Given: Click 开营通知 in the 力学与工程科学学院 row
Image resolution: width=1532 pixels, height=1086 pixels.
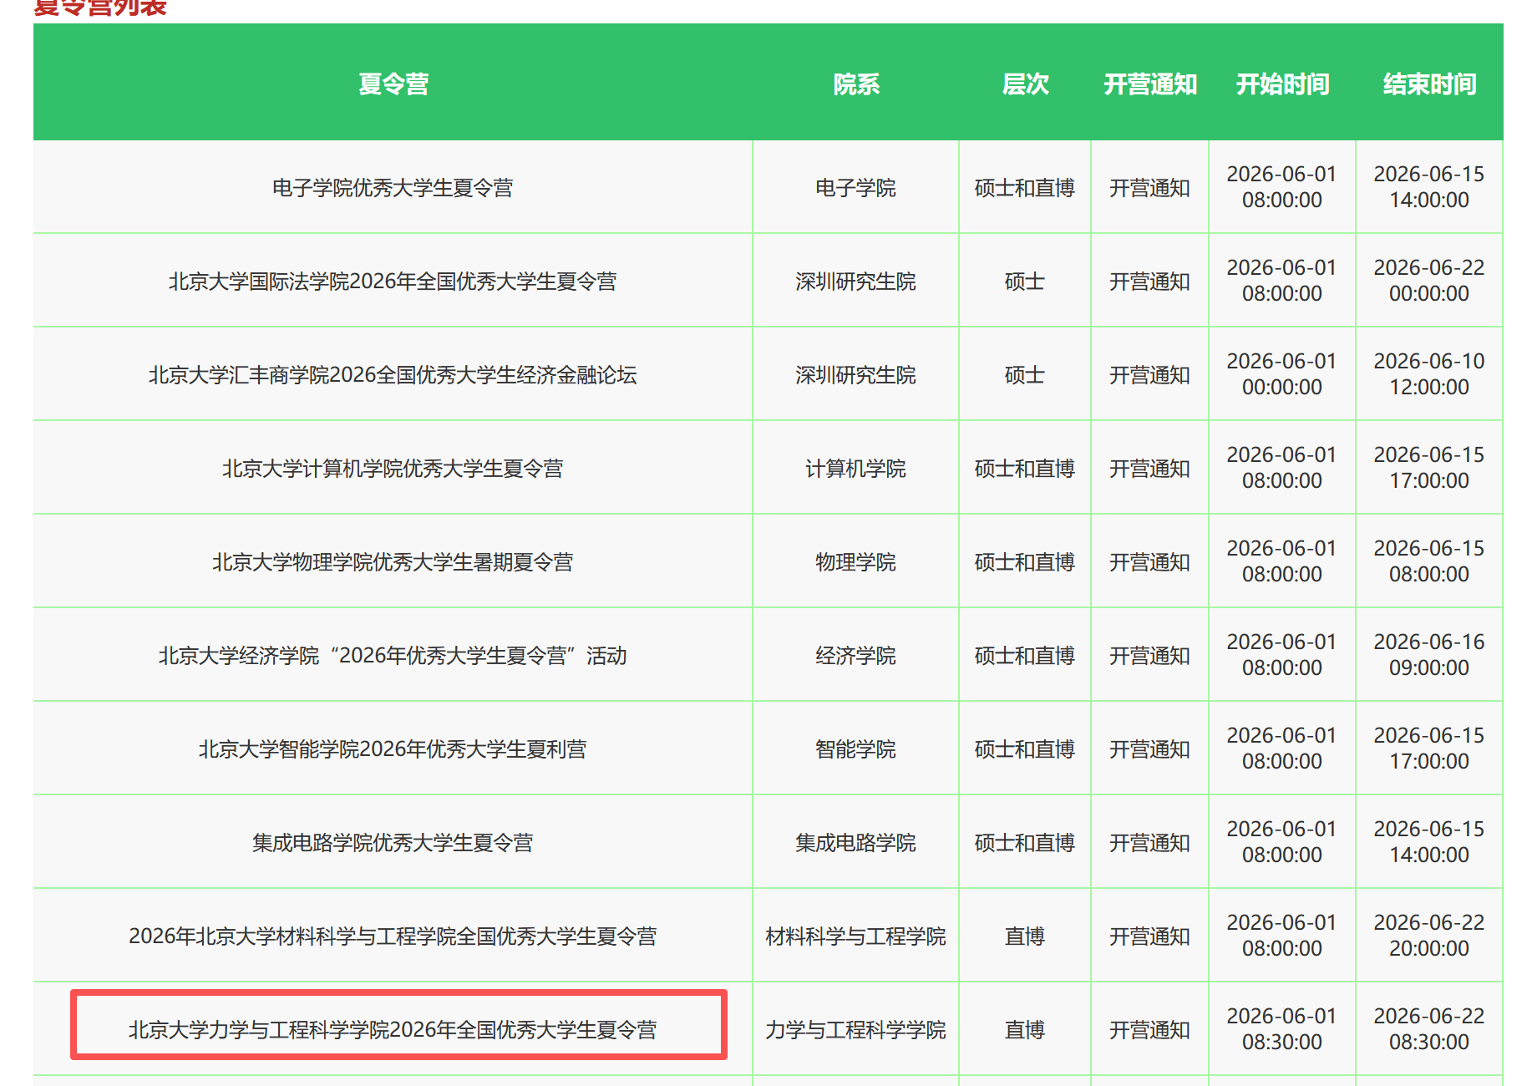Looking at the screenshot, I should [1149, 1030].
